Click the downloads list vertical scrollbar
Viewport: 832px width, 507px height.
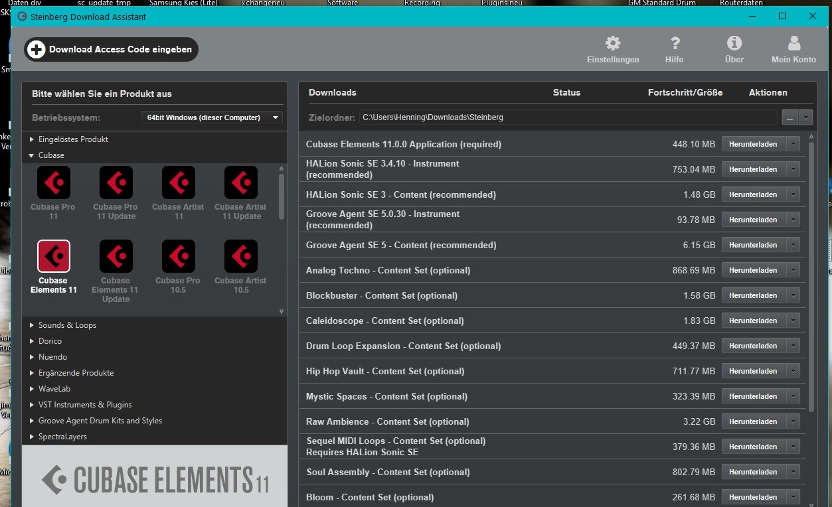pyautogui.click(x=811, y=275)
